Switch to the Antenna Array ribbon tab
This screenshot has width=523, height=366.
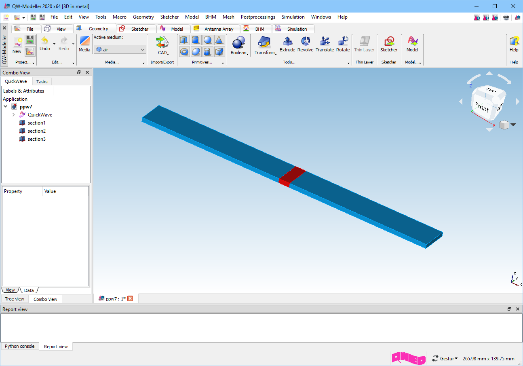215,29
